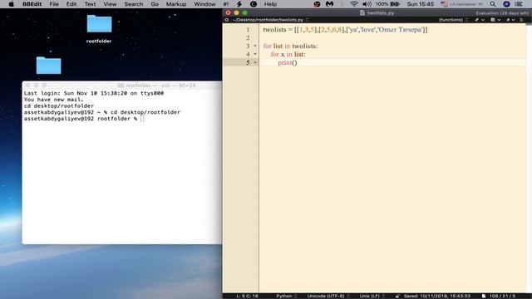
Task: Click the 'for x in list:' line
Action: click(288, 54)
